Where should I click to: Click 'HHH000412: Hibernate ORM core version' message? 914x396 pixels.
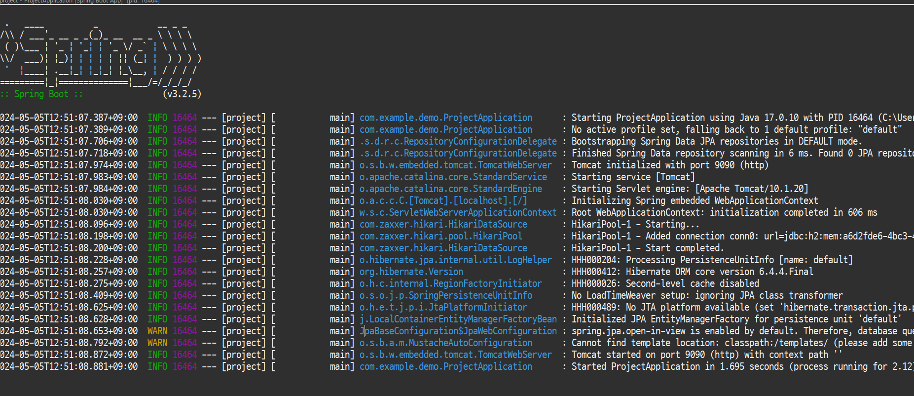(x=692, y=272)
